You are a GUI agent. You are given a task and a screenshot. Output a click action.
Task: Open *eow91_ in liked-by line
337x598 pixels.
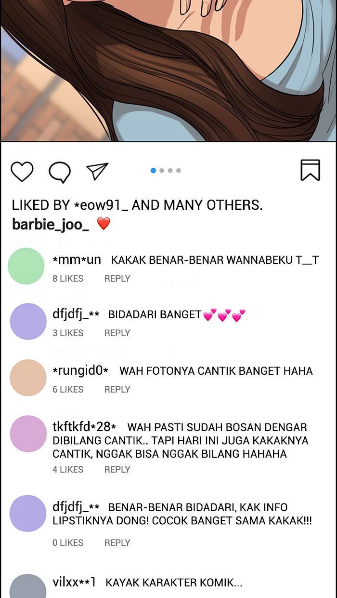pos(101,205)
